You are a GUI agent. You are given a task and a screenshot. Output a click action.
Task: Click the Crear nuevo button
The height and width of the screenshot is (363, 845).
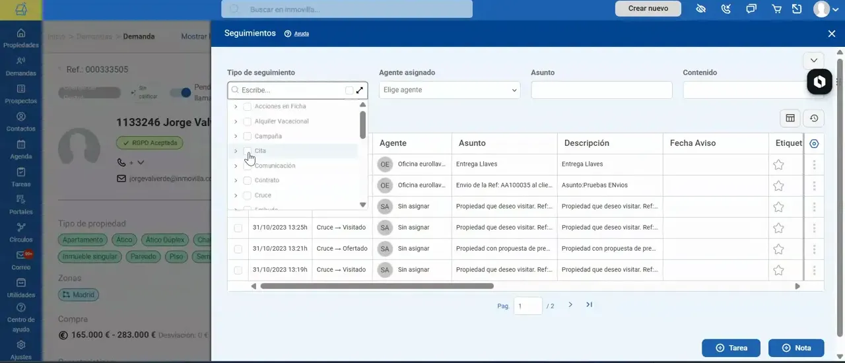[x=648, y=9]
